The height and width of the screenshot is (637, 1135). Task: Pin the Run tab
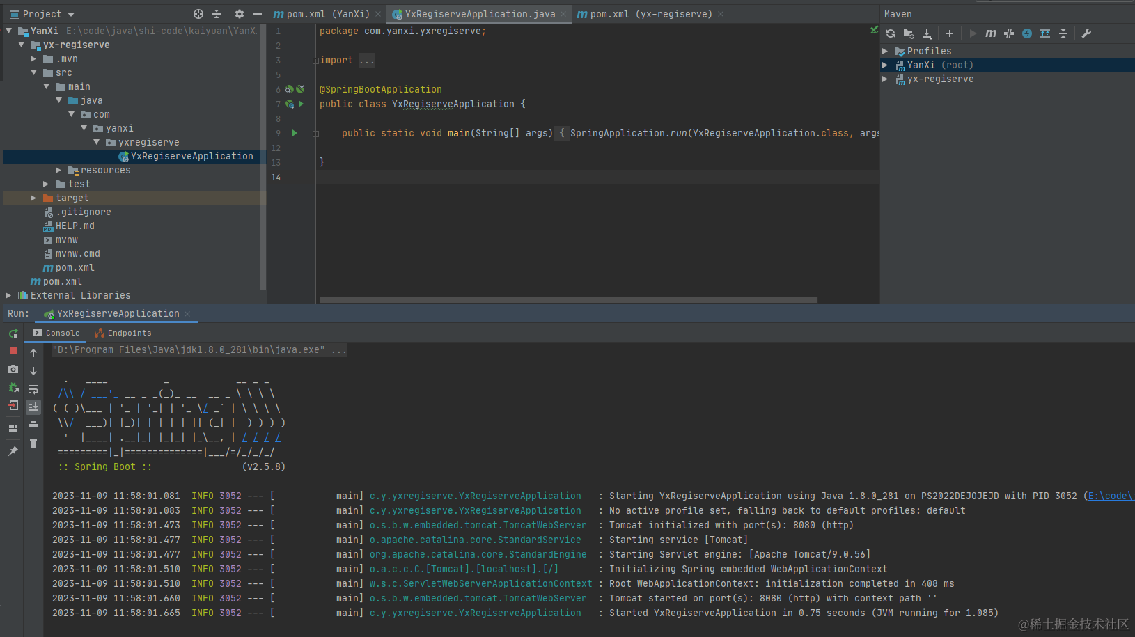point(13,450)
